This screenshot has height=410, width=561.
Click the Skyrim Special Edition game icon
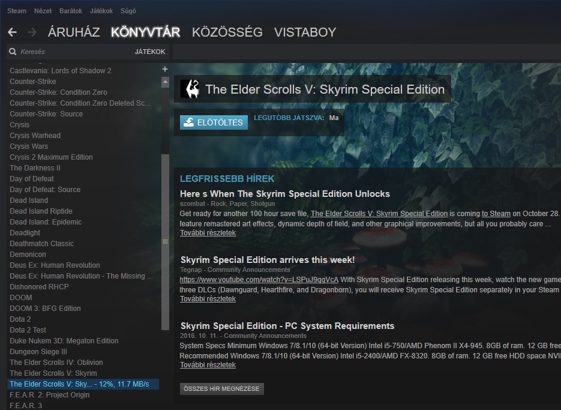(x=190, y=89)
